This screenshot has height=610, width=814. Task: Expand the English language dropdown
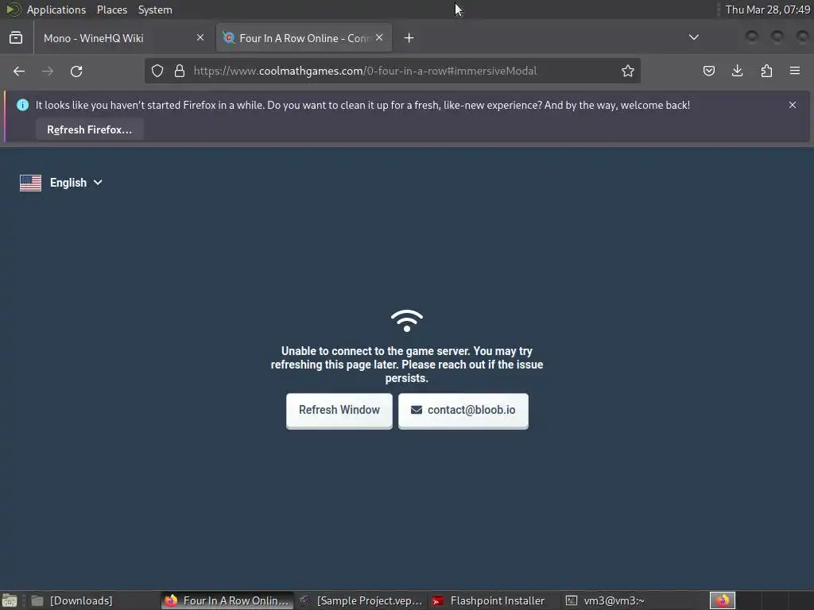[76, 183]
